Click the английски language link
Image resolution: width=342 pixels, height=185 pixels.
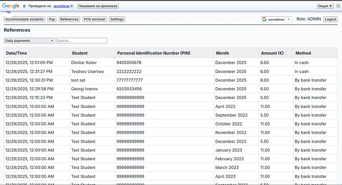(x=61, y=6)
